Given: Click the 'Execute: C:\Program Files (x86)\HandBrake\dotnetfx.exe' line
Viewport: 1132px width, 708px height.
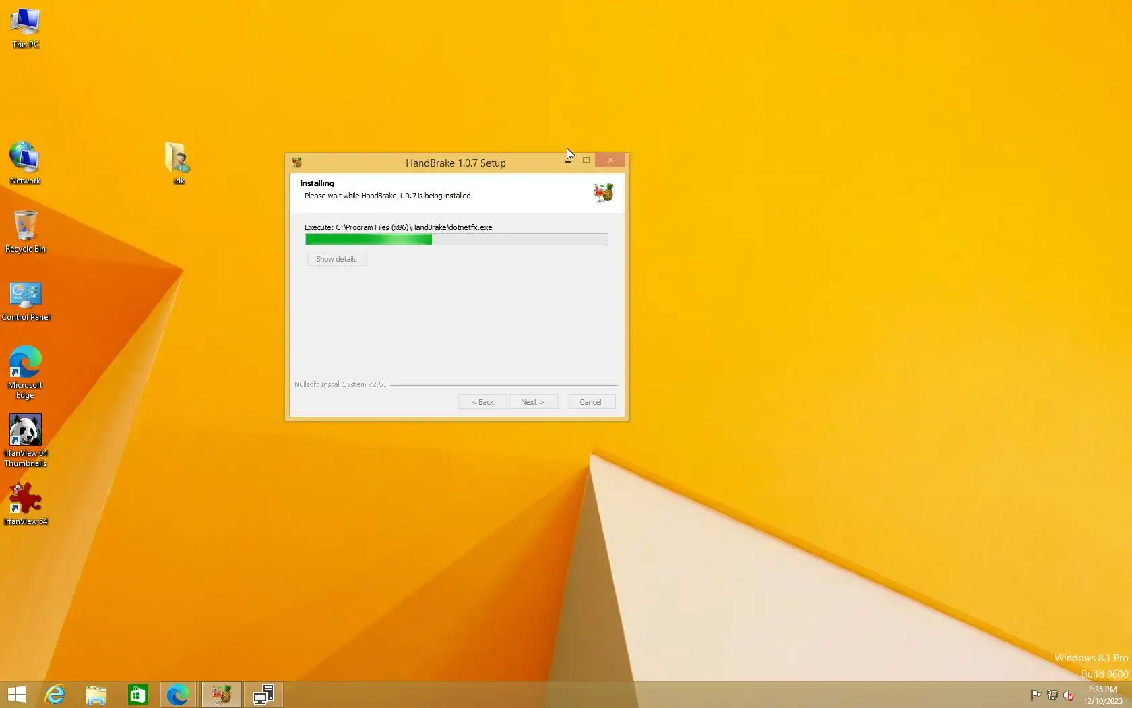Looking at the screenshot, I should tap(398, 227).
